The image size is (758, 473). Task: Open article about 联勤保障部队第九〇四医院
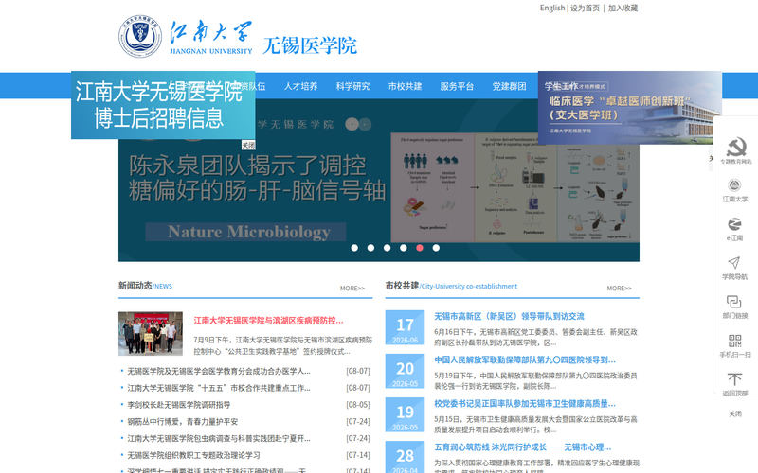click(x=525, y=359)
